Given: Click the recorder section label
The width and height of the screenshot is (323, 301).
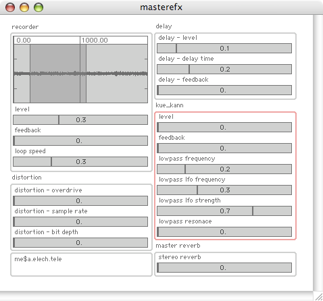Looking at the screenshot, I should pos(25,27).
